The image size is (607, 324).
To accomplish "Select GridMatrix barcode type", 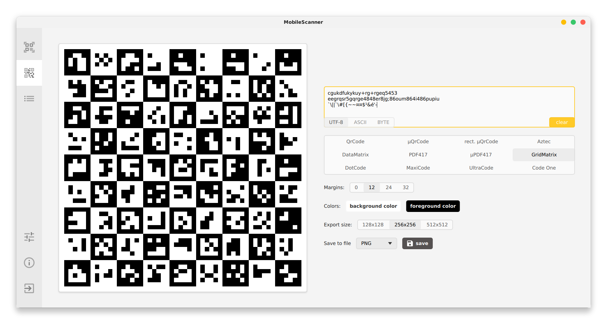I will click(544, 155).
